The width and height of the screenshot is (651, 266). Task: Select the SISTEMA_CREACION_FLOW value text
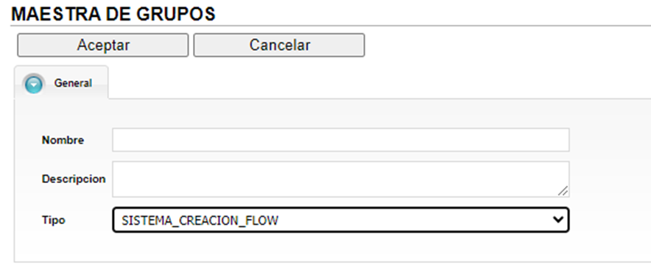pos(200,220)
